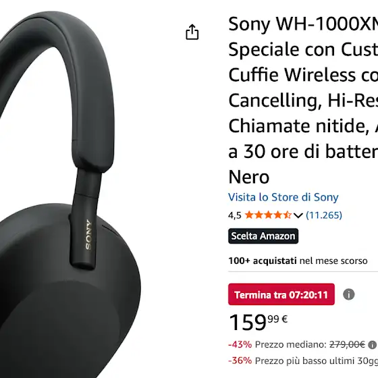Click the struck-through 279,00€ median price

pos(347,344)
